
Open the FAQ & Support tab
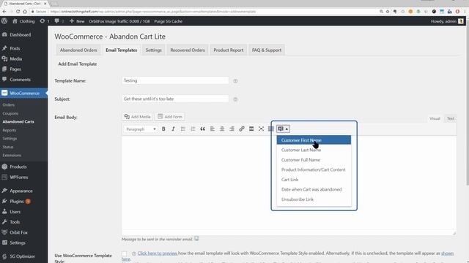tap(267, 50)
